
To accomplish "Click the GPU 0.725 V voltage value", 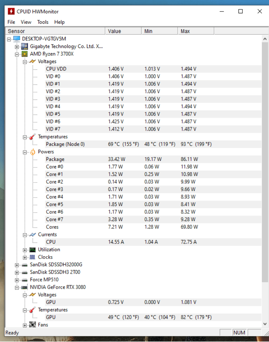I will pyautogui.click(x=116, y=302).
